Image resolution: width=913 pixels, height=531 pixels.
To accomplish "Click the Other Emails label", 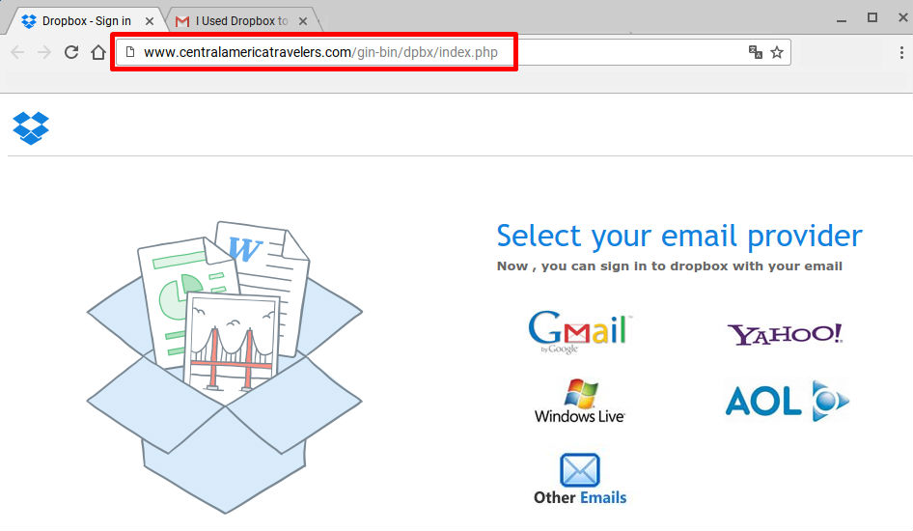I will coord(580,498).
